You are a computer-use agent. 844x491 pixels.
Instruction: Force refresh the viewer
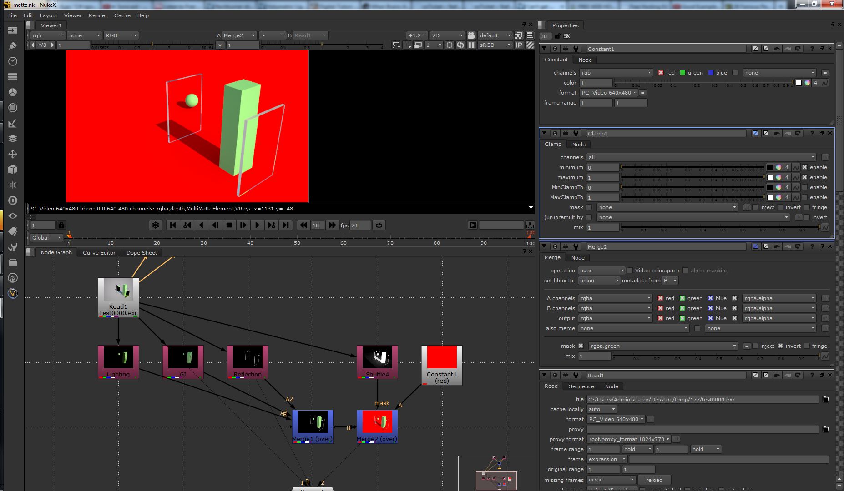(x=460, y=45)
